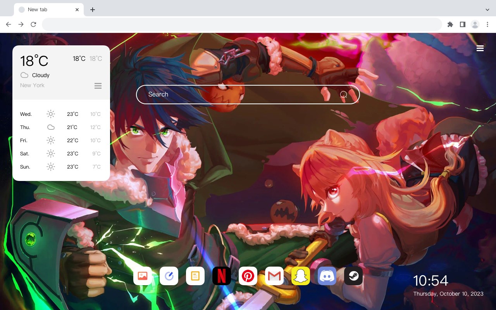This screenshot has width=496, height=310.
Task: Focus the browser address bar
Action: point(242,24)
